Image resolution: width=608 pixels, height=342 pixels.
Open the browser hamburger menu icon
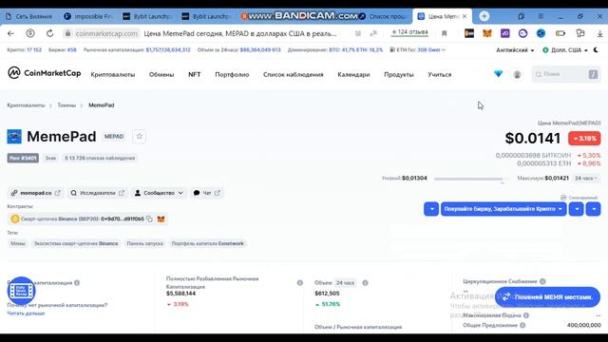tap(541, 16)
